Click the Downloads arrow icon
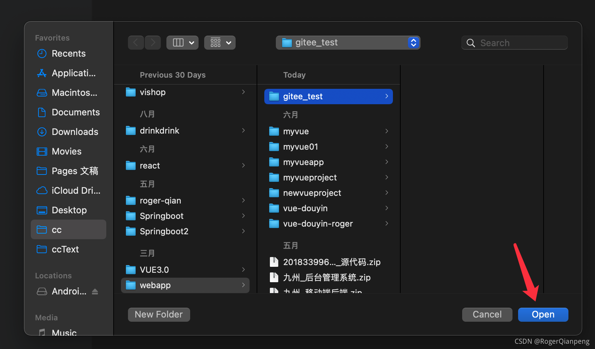Screen dimensions: 595x349 pyautogui.click(x=42, y=132)
